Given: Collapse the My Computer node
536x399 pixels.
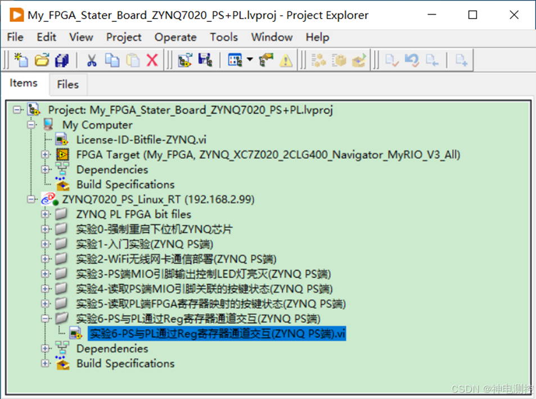Looking at the screenshot, I should pos(31,125).
